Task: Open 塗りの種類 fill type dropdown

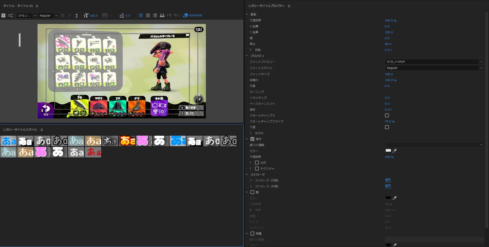Action: 434,145
